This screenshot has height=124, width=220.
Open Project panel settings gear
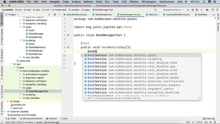(55, 14)
